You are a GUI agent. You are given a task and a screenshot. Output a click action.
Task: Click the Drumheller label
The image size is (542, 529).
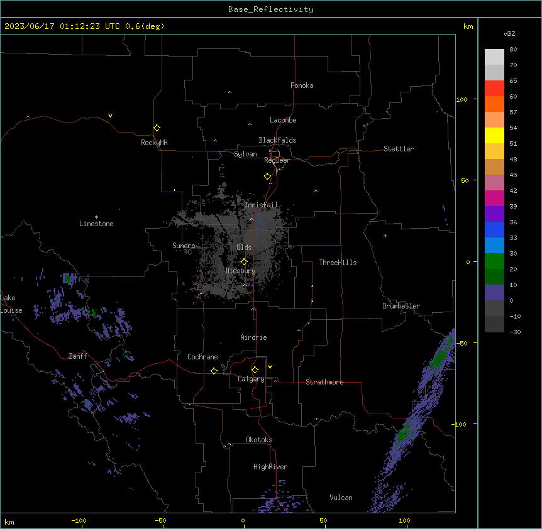[401, 306]
